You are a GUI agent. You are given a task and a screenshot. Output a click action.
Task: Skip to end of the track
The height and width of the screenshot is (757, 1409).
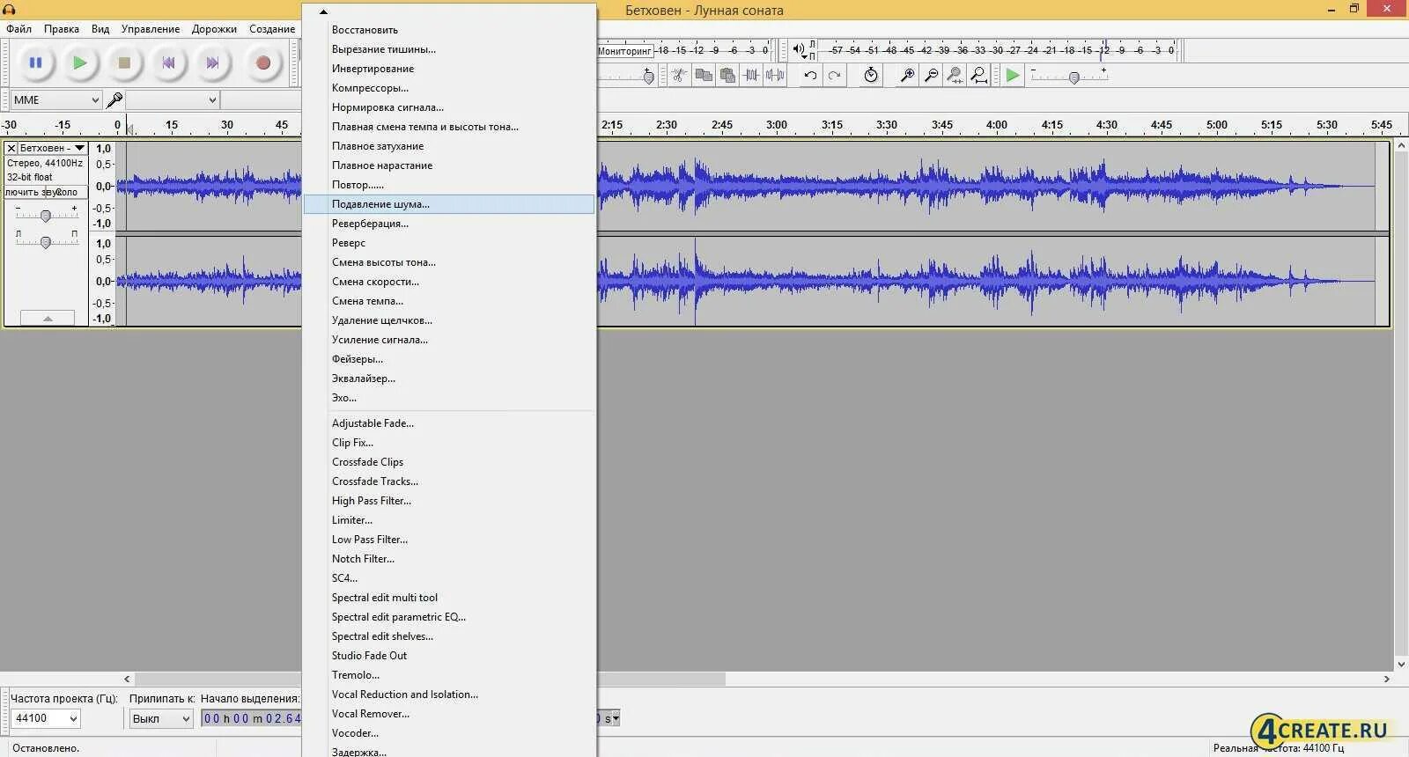(212, 62)
